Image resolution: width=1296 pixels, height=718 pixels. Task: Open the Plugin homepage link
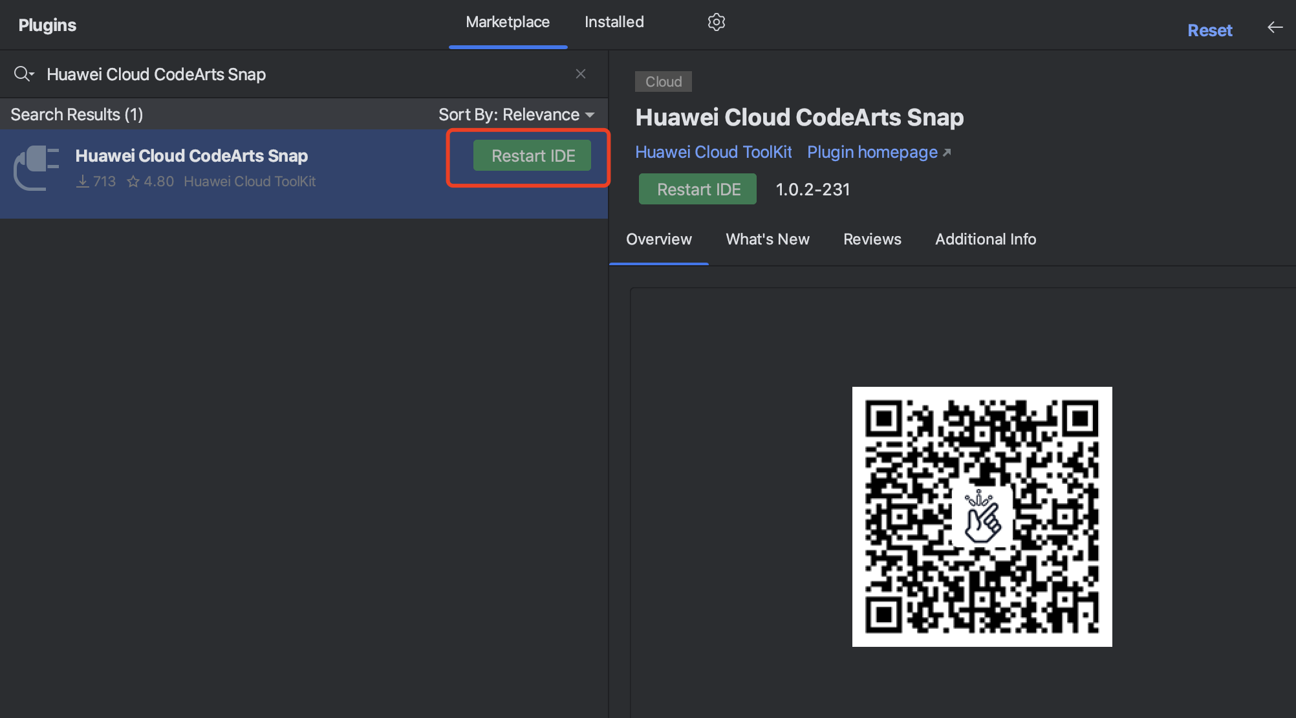[x=872, y=152]
